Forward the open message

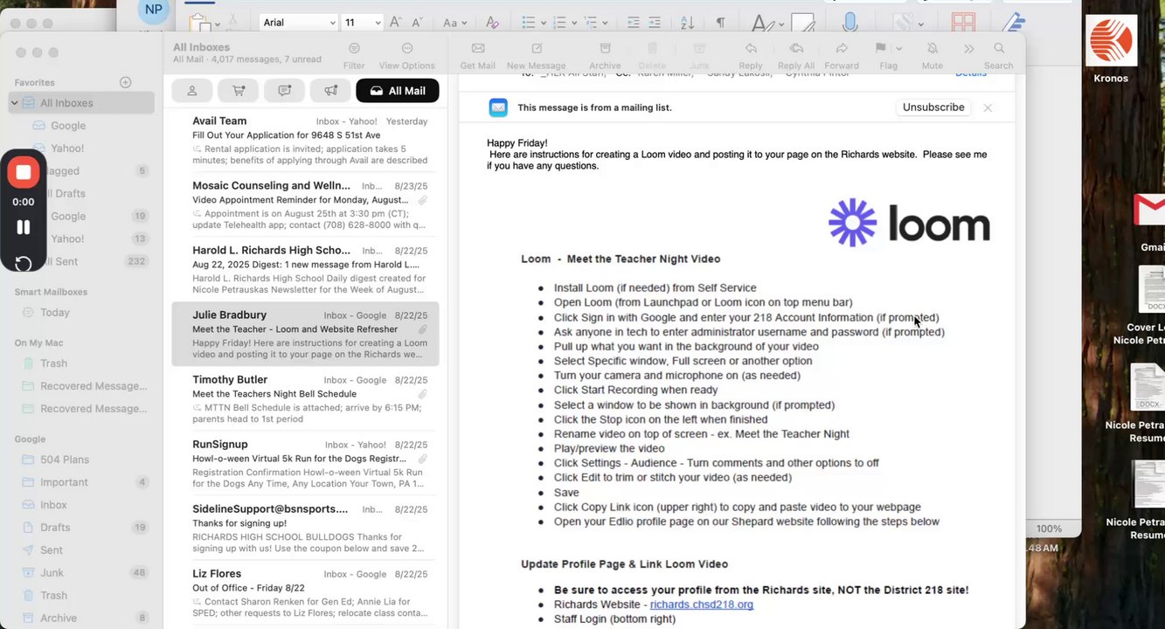tap(842, 49)
